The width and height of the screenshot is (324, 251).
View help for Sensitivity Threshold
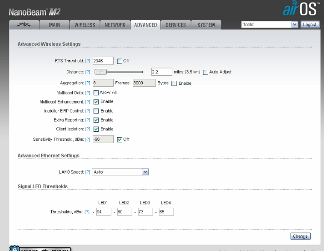tap(88, 139)
